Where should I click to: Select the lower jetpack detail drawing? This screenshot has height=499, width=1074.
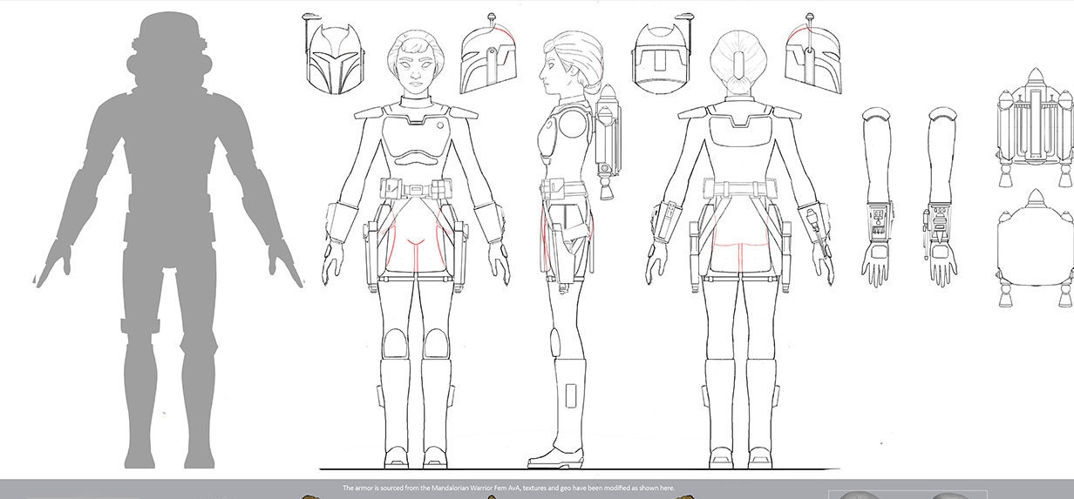click(x=1035, y=248)
